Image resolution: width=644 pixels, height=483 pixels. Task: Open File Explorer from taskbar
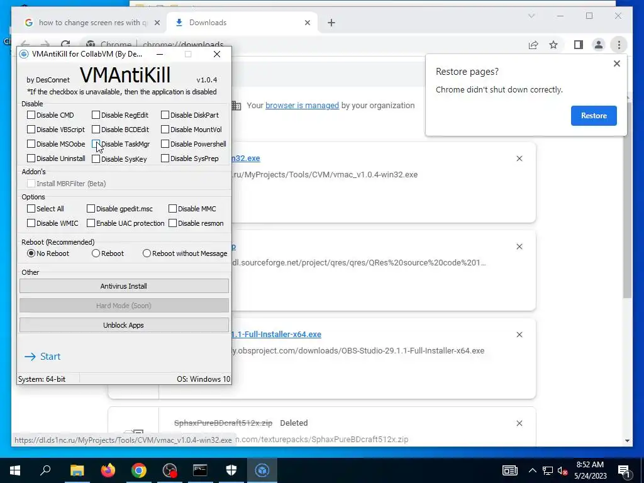click(77, 470)
